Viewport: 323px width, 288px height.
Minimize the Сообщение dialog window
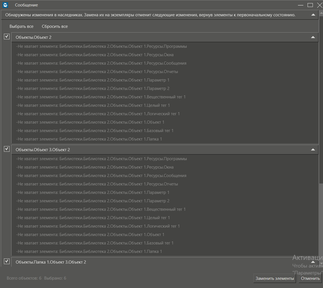(300, 5)
